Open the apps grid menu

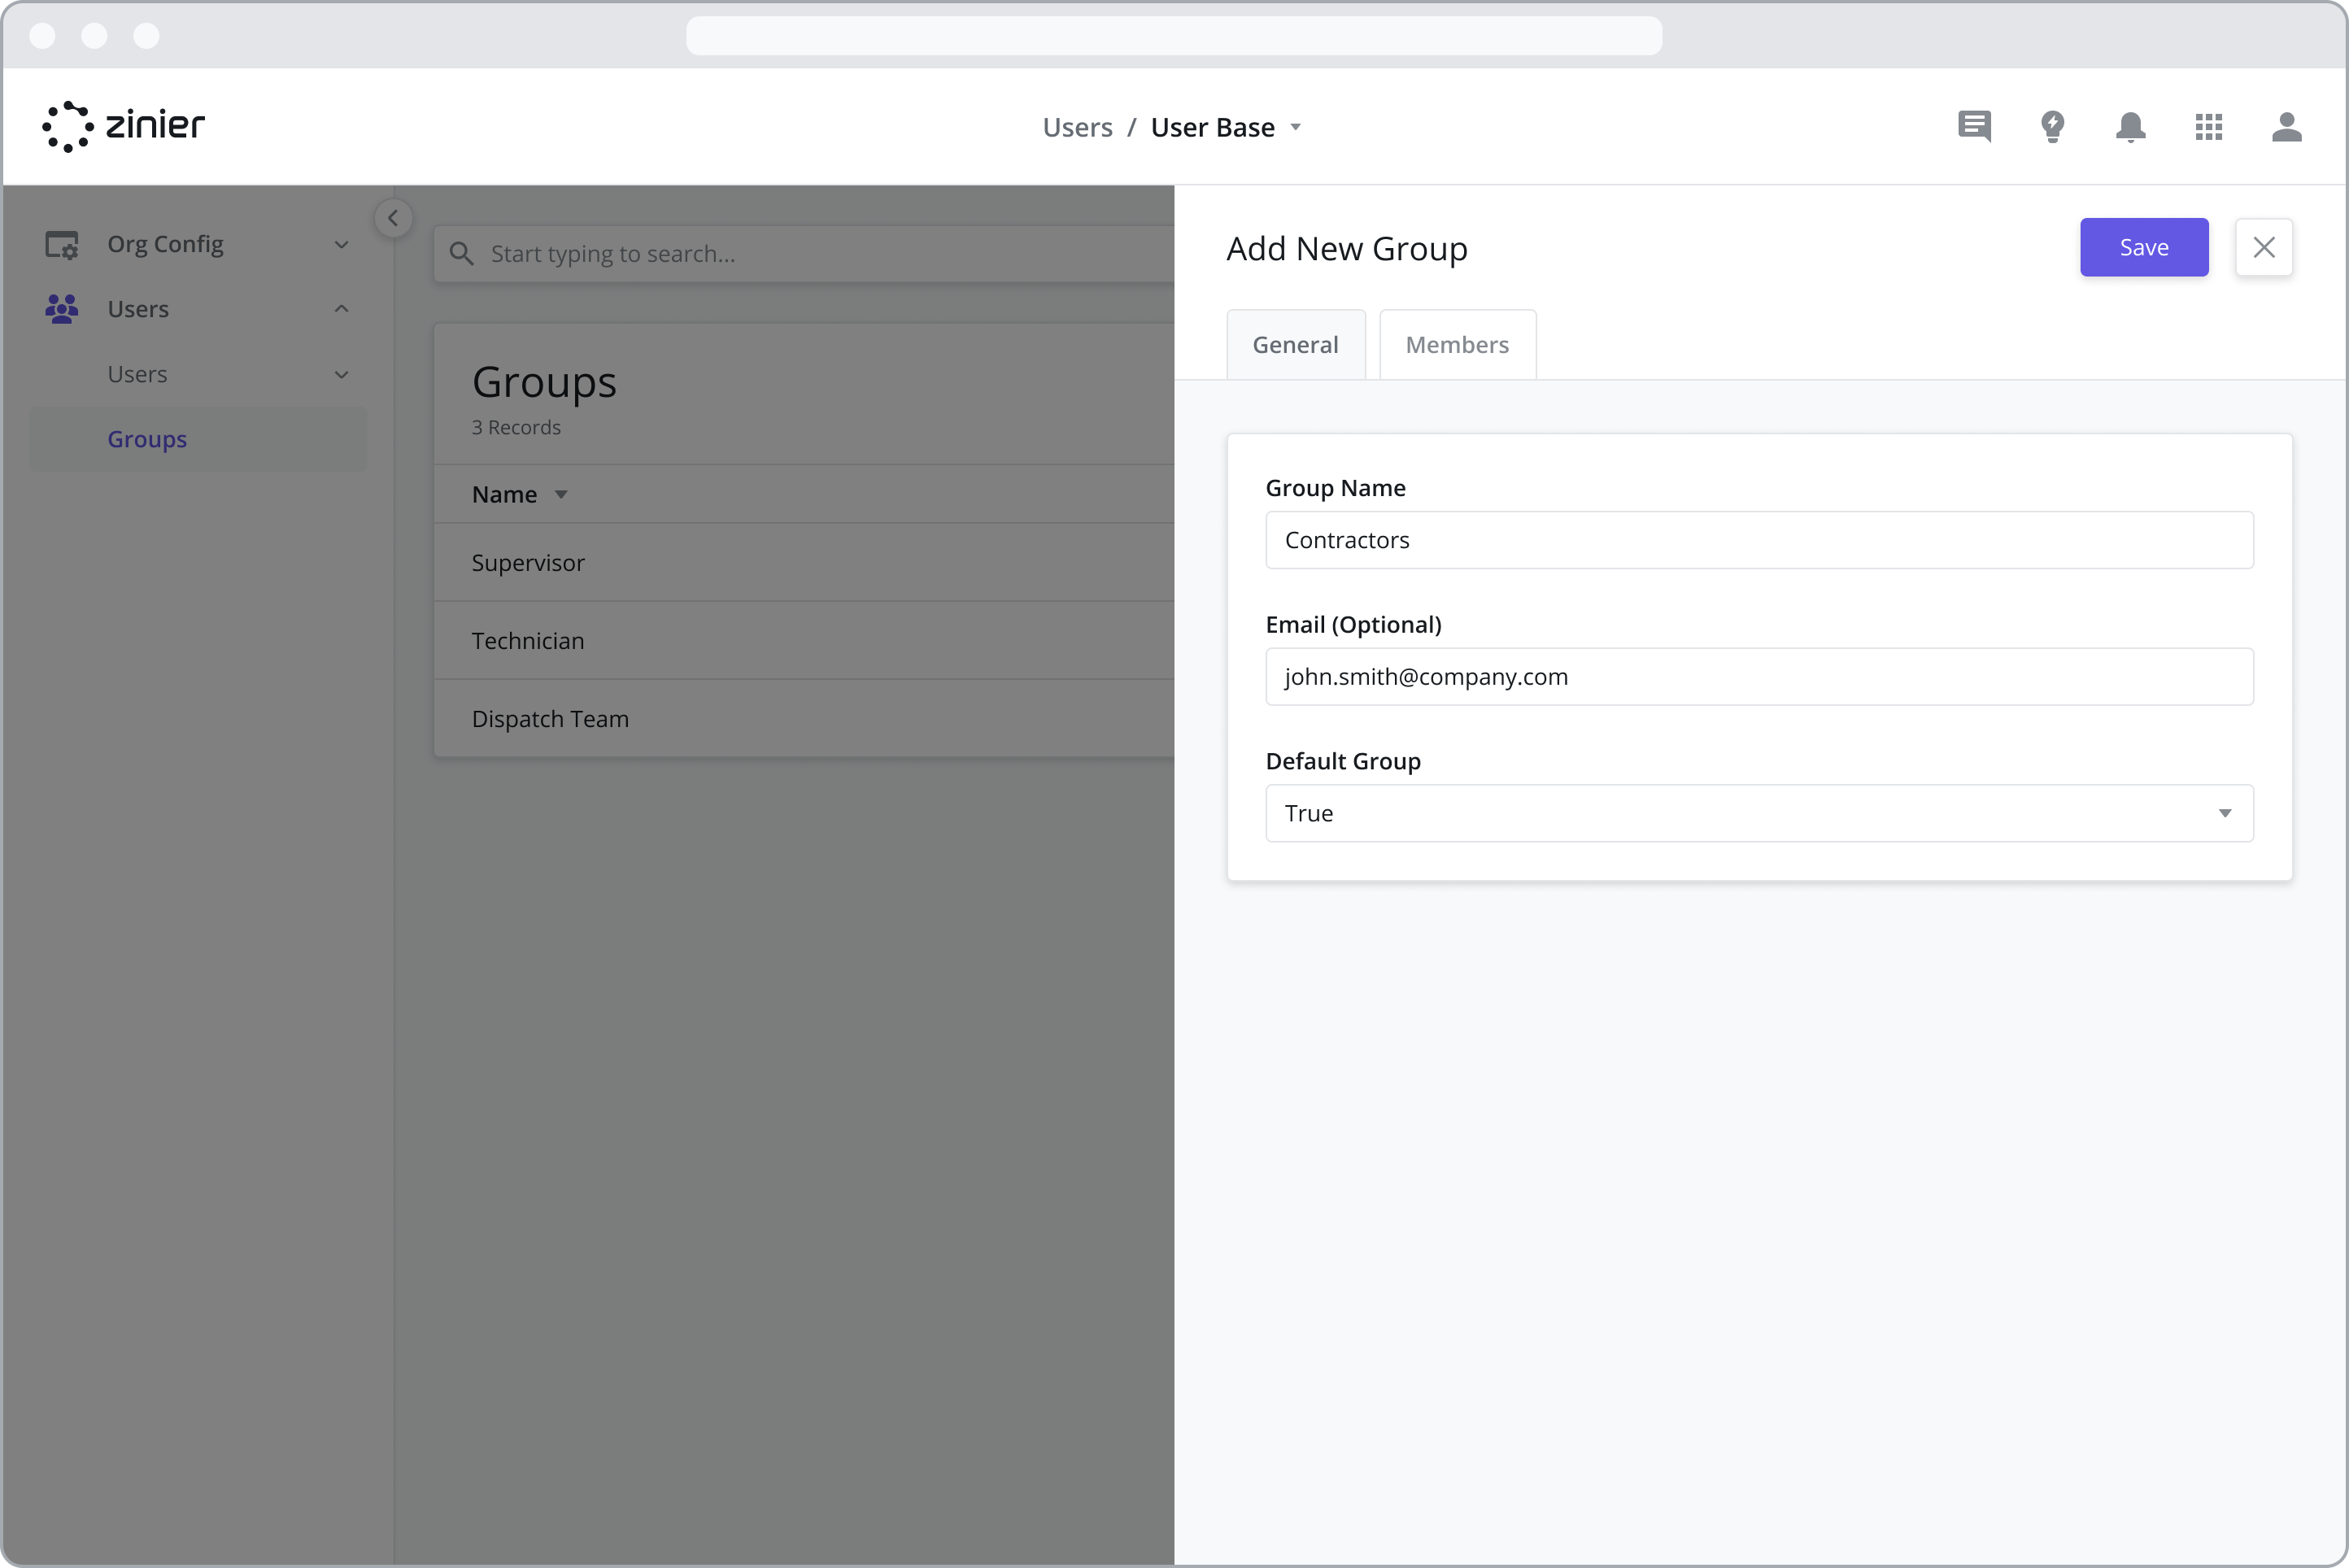point(2208,127)
